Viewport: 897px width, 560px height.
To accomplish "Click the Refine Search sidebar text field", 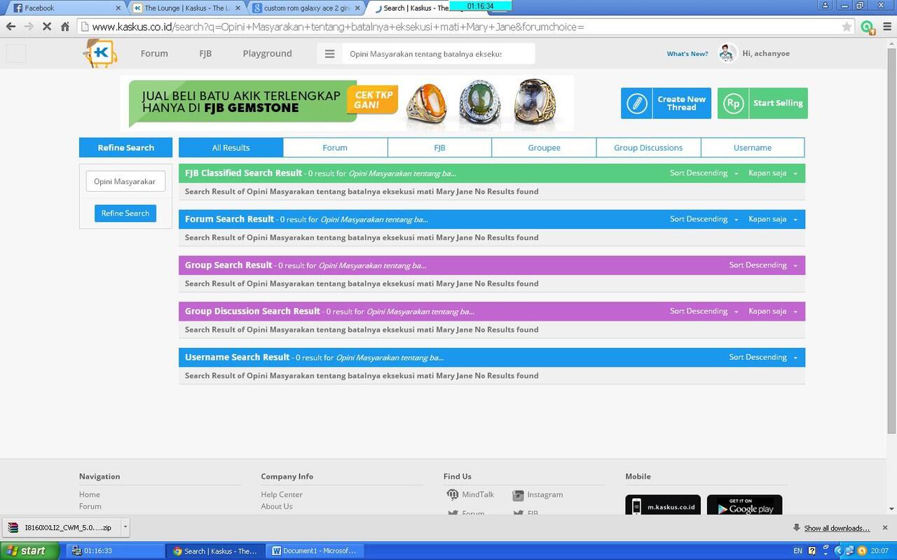I will click(x=125, y=181).
